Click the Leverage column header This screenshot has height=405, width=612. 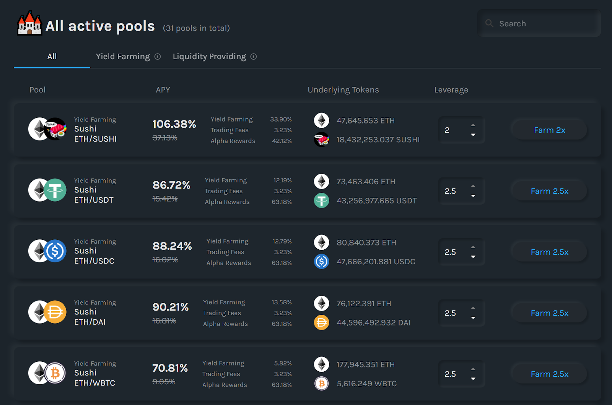click(x=451, y=90)
